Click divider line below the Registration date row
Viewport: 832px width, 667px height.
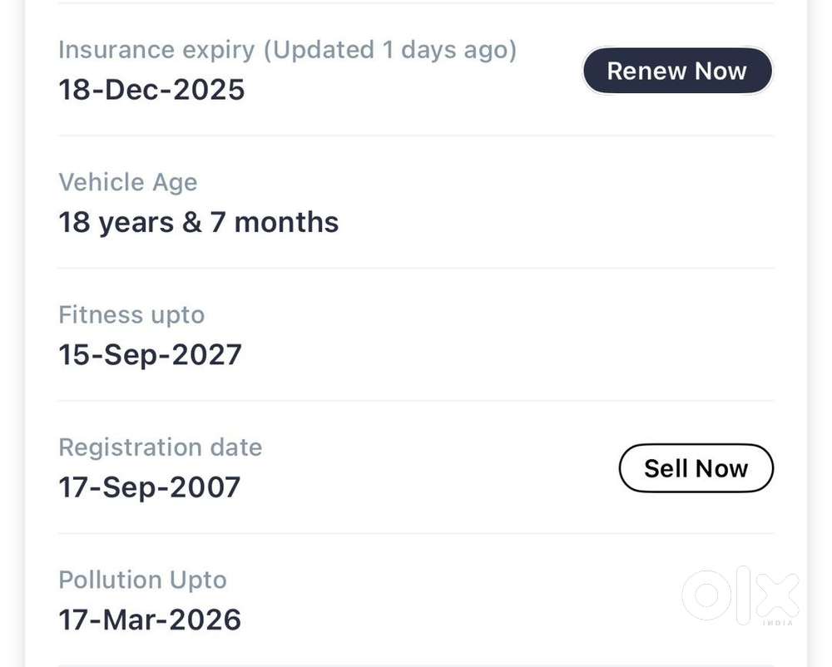click(416, 533)
